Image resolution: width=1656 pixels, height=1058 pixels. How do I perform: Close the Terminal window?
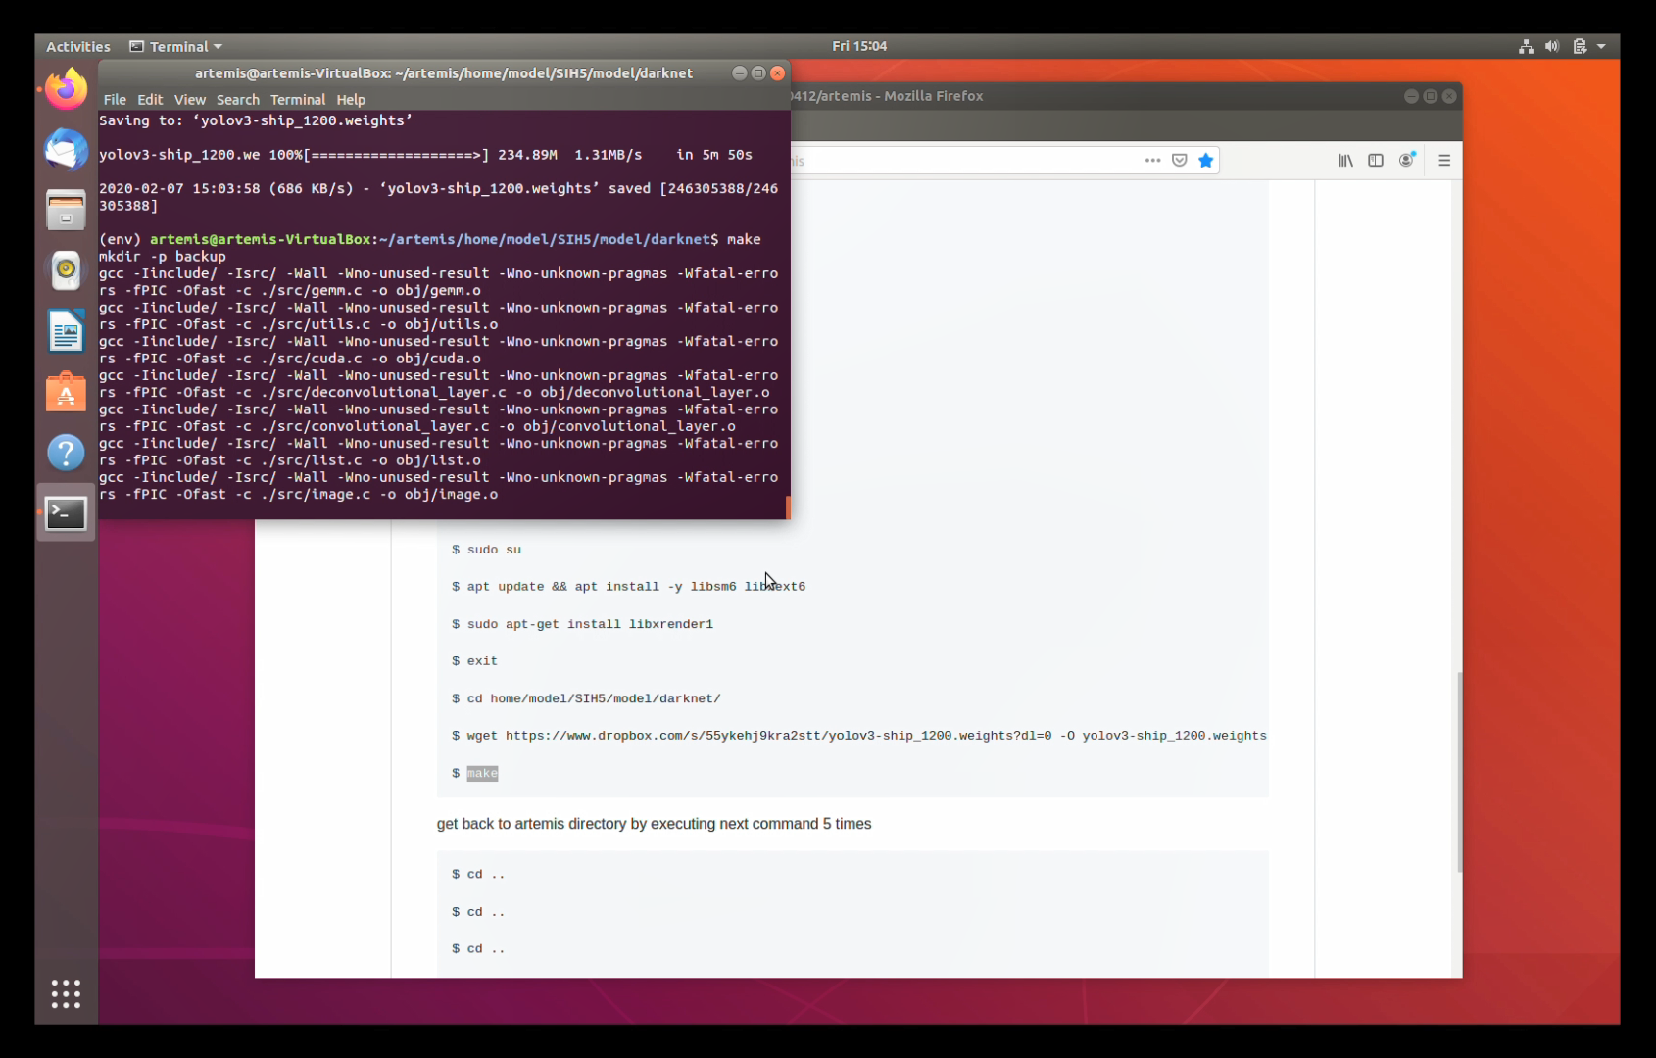[778, 73]
